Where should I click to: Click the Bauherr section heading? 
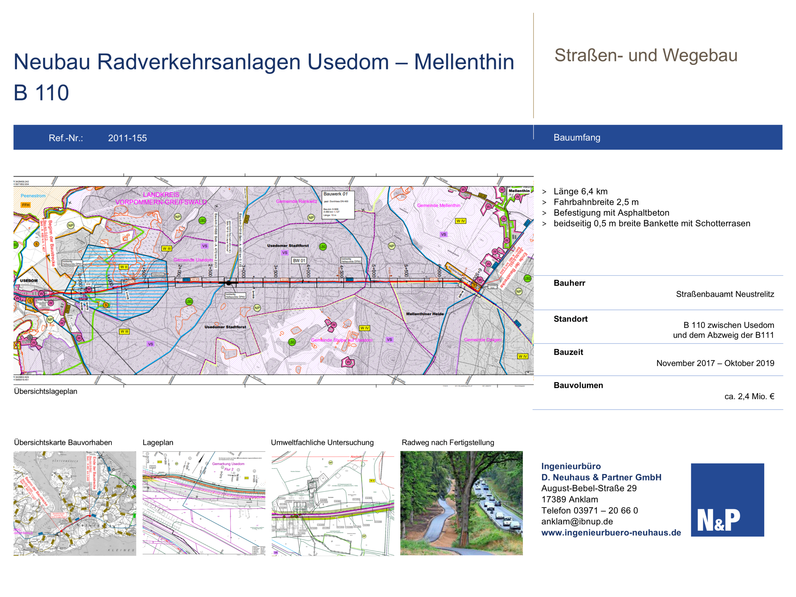click(x=569, y=283)
